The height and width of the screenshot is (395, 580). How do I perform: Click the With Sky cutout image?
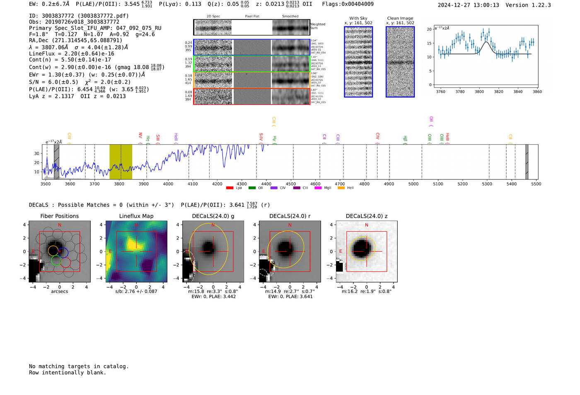point(358,62)
